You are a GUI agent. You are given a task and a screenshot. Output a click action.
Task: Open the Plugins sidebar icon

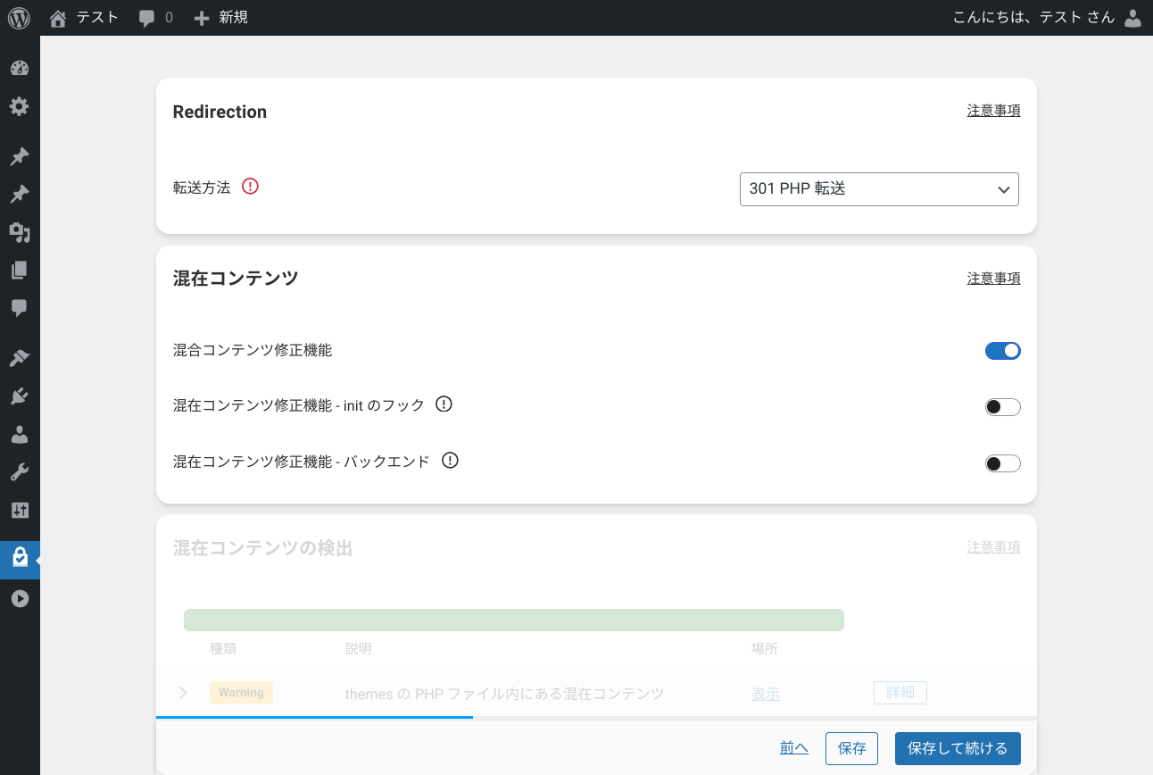click(20, 396)
